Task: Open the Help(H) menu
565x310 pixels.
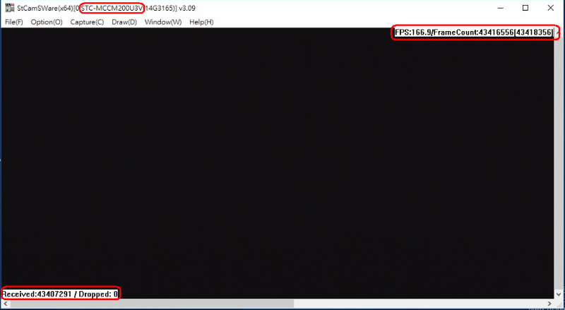Action: click(x=201, y=22)
